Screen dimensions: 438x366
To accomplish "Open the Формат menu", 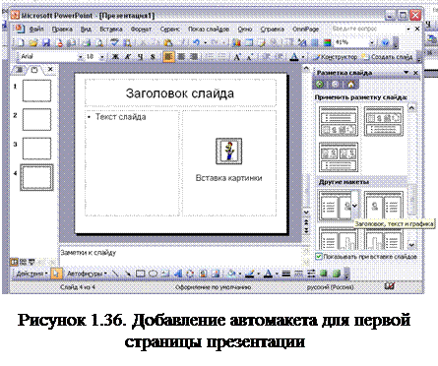I will coord(141,30).
